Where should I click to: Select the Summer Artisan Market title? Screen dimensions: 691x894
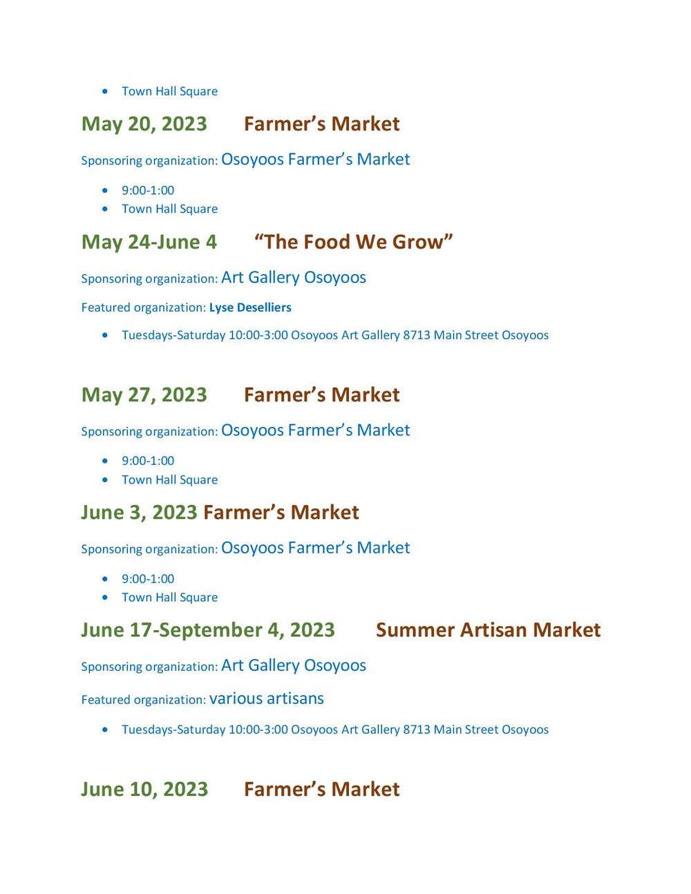(488, 630)
